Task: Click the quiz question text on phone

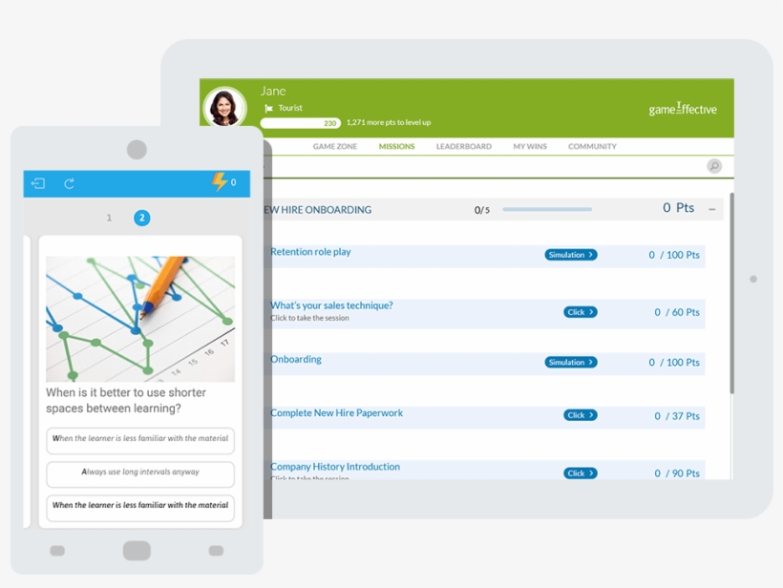Action: pyautogui.click(x=126, y=400)
